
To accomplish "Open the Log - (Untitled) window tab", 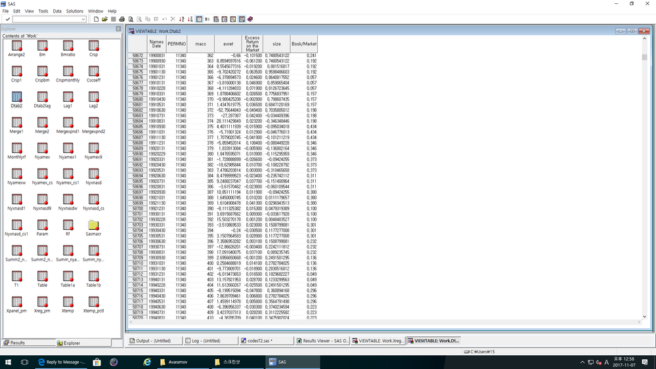I will [210, 341].
